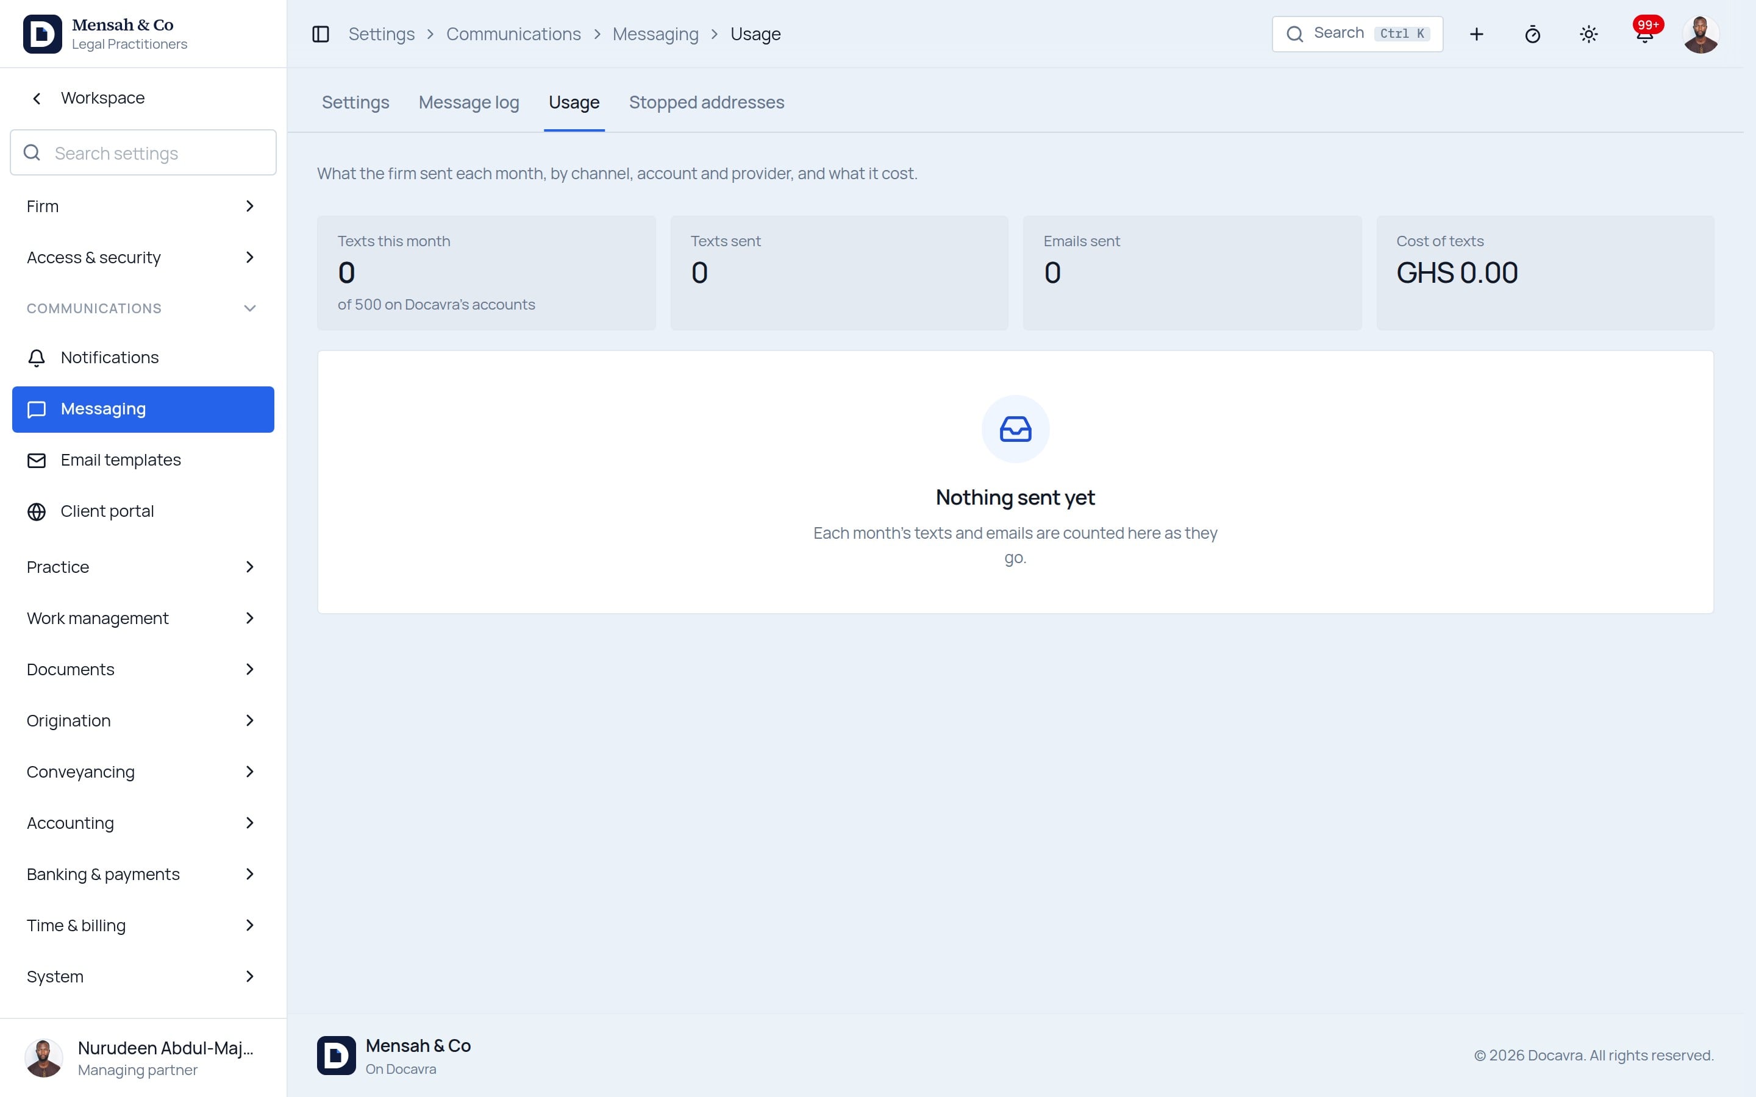Expand Time & billing section
This screenshot has height=1097, width=1756.
pyautogui.click(x=143, y=925)
